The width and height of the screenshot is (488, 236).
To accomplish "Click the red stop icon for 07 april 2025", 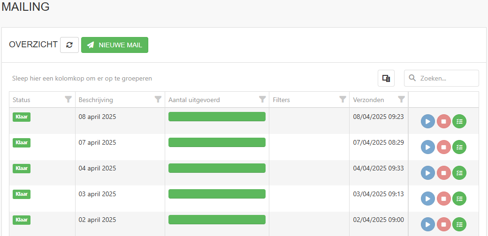I will pos(444,147).
